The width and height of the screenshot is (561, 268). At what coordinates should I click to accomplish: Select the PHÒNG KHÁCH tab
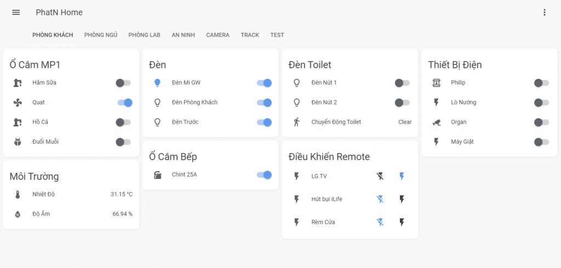(x=53, y=35)
